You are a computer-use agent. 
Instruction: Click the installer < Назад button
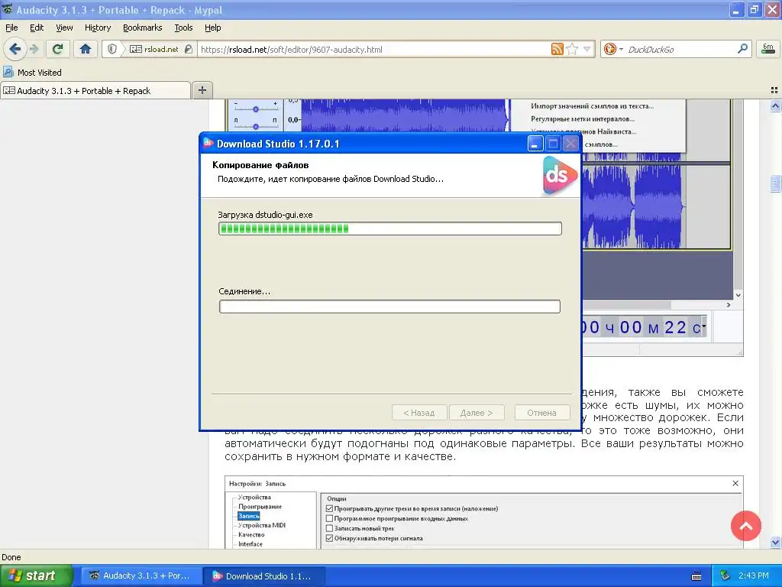419,413
